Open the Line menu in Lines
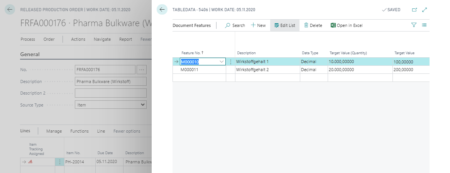The width and height of the screenshot is (450, 173). coord(101,131)
